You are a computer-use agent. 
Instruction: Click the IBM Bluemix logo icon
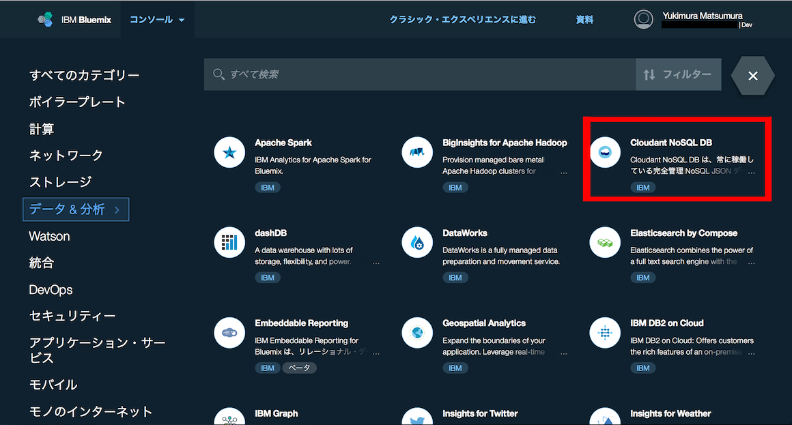point(46,19)
